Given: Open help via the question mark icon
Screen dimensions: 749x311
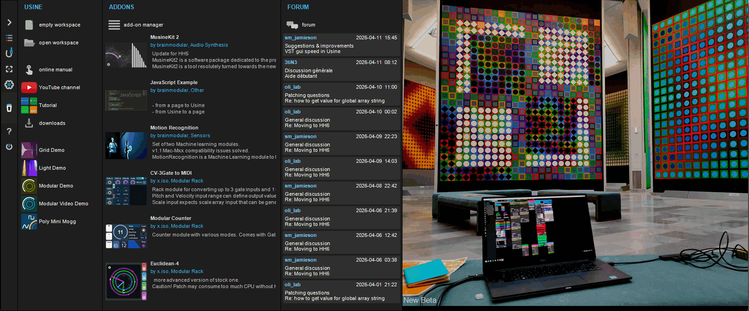Looking at the screenshot, I should 9,131.
